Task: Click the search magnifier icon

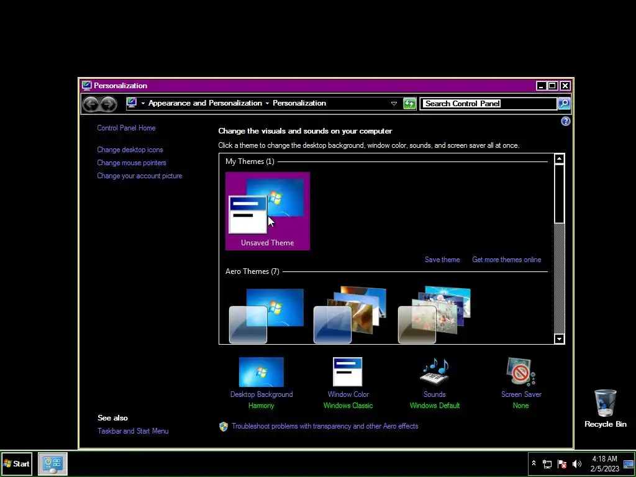Action: [564, 104]
